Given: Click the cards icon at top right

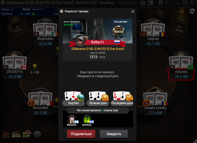Looking at the screenshot, I should pos(192,11).
